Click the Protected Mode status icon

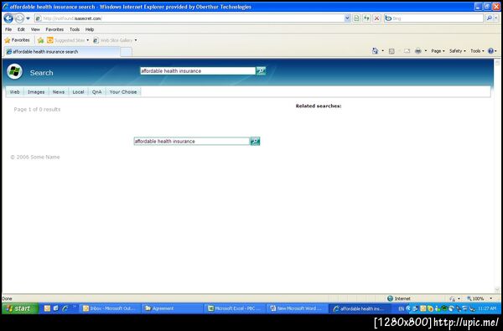(453, 298)
